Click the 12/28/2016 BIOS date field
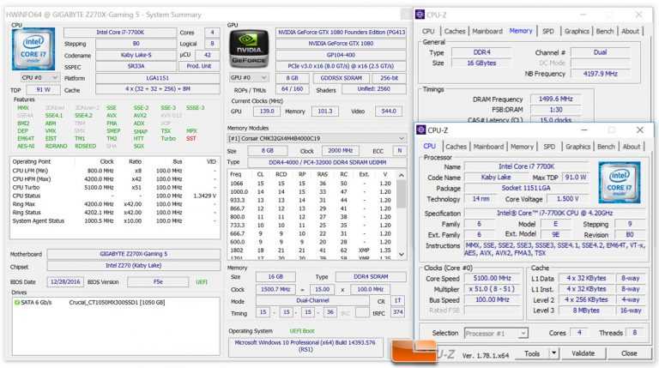The height and width of the screenshot is (368, 659). pyautogui.click(x=65, y=282)
